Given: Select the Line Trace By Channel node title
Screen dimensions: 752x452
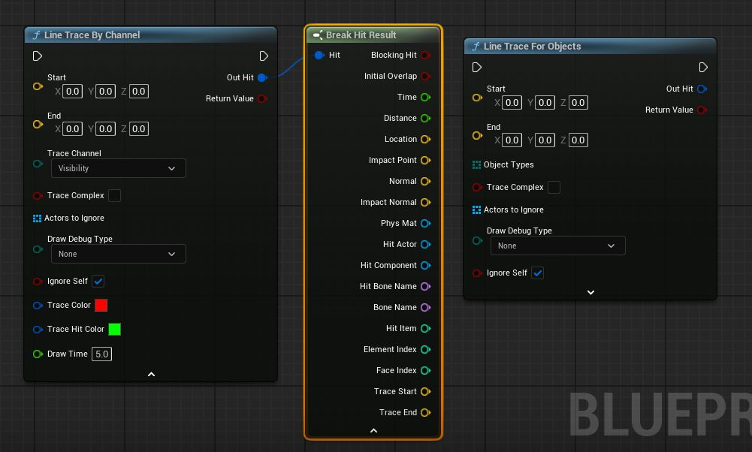Looking at the screenshot, I should coord(92,35).
